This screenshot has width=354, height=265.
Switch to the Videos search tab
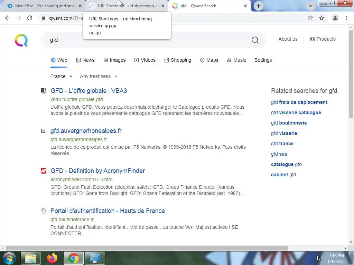(145, 60)
